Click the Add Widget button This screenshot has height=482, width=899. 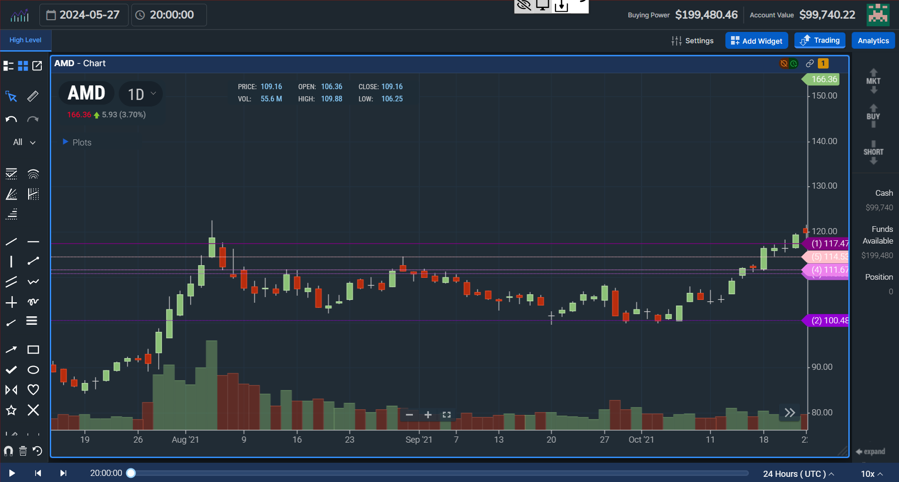click(756, 40)
